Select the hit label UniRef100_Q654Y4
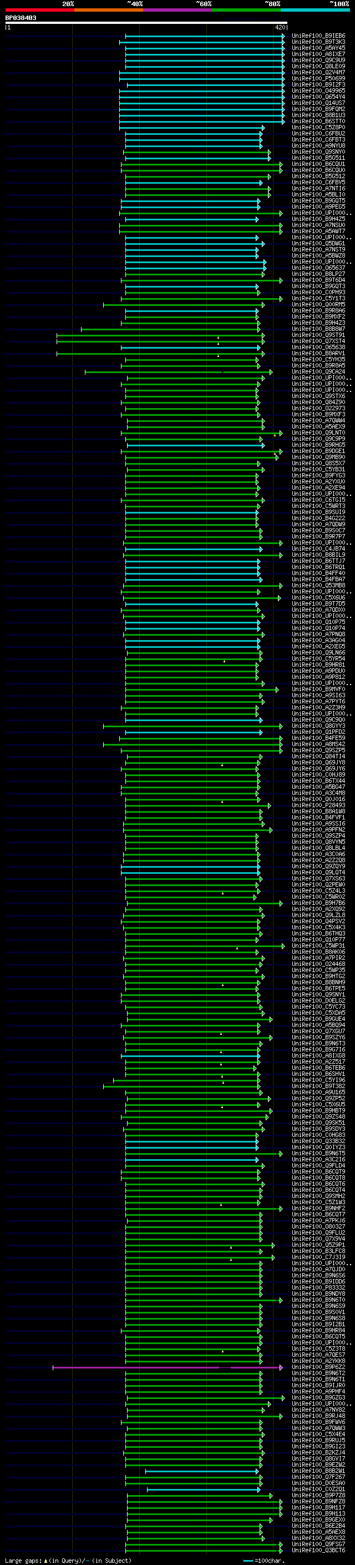355x1565 pixels. click(318, 97)
